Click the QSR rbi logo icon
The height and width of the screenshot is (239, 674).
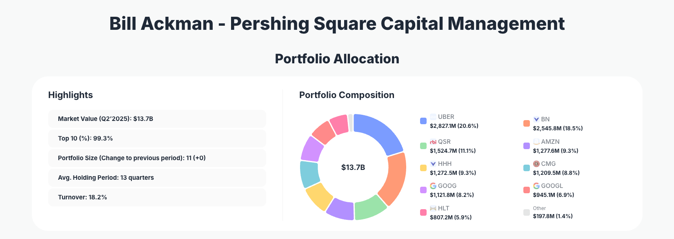pos(433,142)
